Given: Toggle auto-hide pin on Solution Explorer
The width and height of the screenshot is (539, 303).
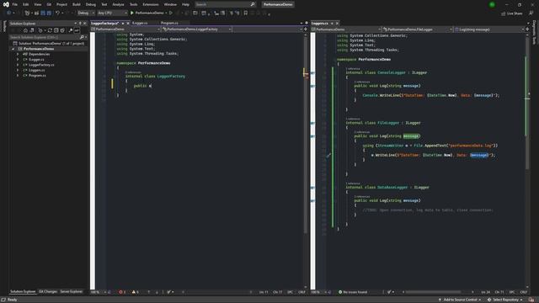Looking at the screenshot, I should [80, 24].
